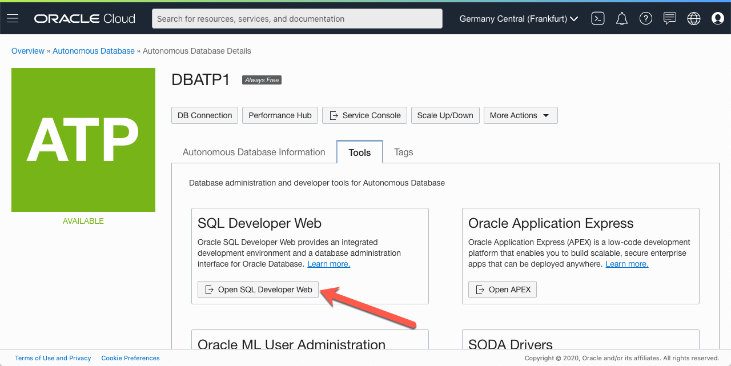Open the user profile avatar menu
The height and width of the screenshot is (366, 731).
click(x=718, y=19)
